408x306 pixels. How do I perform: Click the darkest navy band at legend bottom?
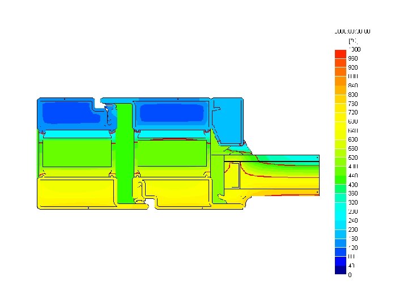click(341, 270)
